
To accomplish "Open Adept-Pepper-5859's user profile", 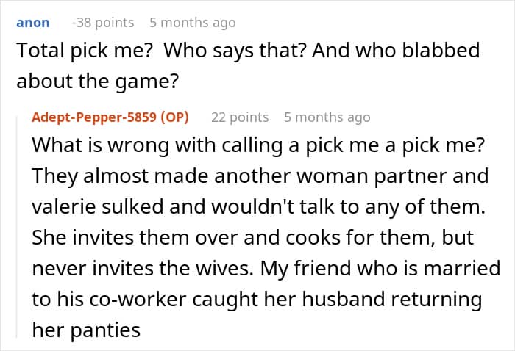I will (x=94, y=117).
